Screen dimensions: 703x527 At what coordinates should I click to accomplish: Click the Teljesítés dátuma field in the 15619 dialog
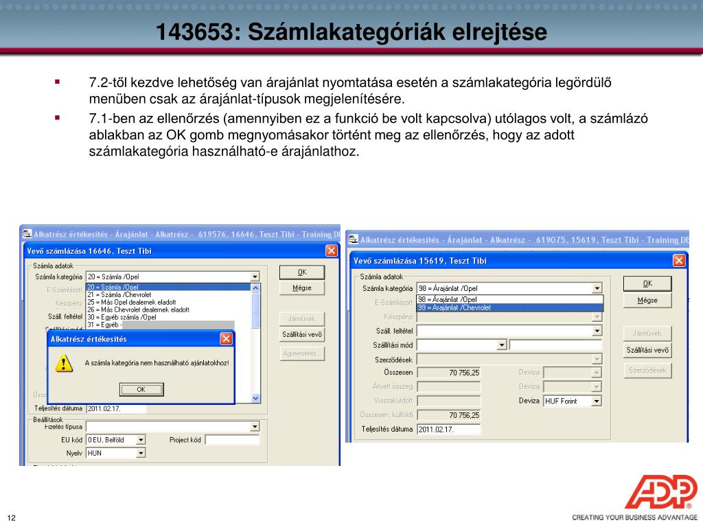[449, 430]
